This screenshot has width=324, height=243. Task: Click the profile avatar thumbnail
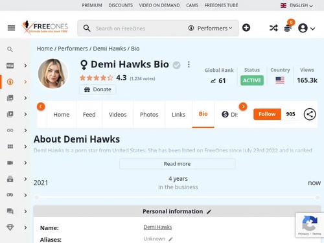click(x=53, y=74)
